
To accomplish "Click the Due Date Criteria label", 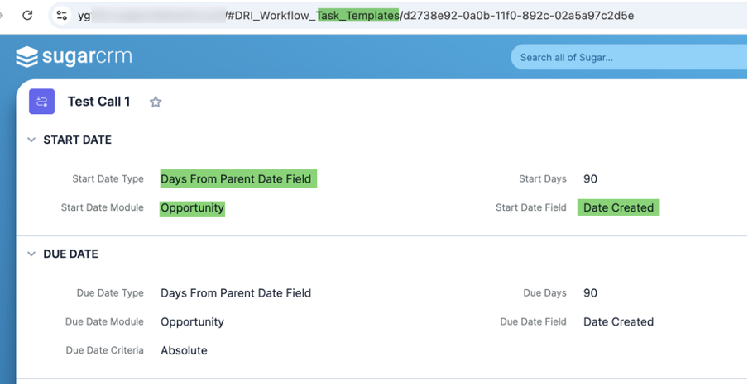I will point(104,350).
